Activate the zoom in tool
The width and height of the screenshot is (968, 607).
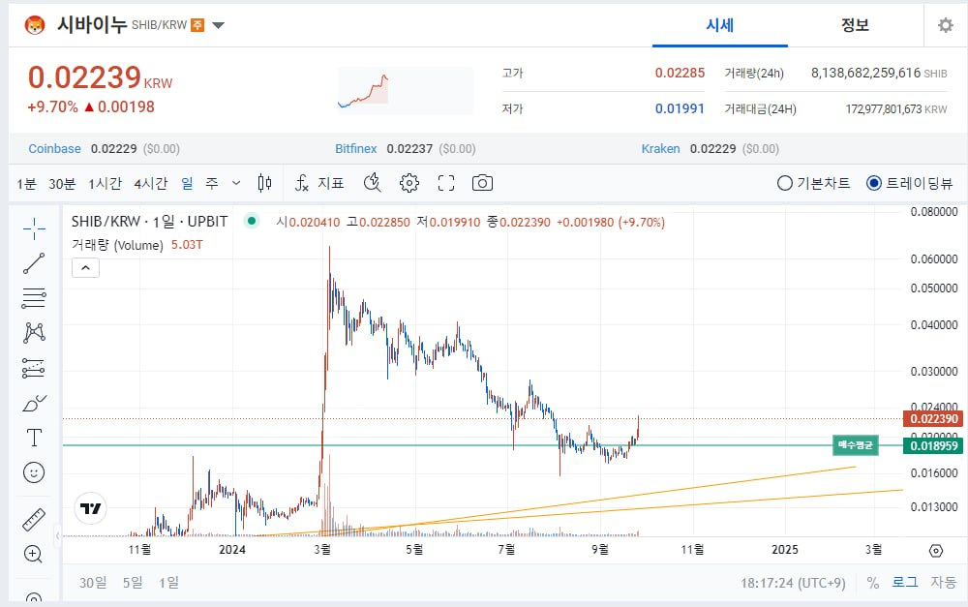click(33, 554)
